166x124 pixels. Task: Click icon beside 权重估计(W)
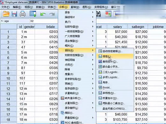point(100,98)
